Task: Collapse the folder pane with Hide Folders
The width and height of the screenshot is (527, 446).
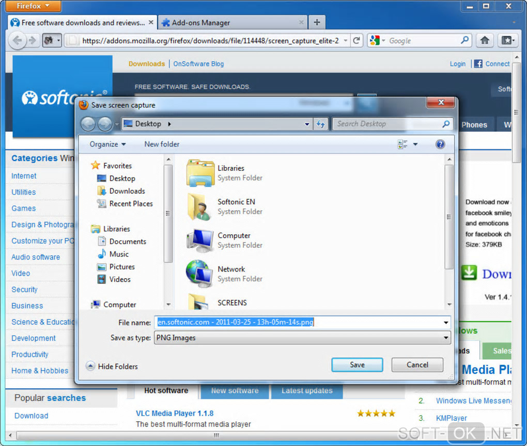Action: click(112, 366)
